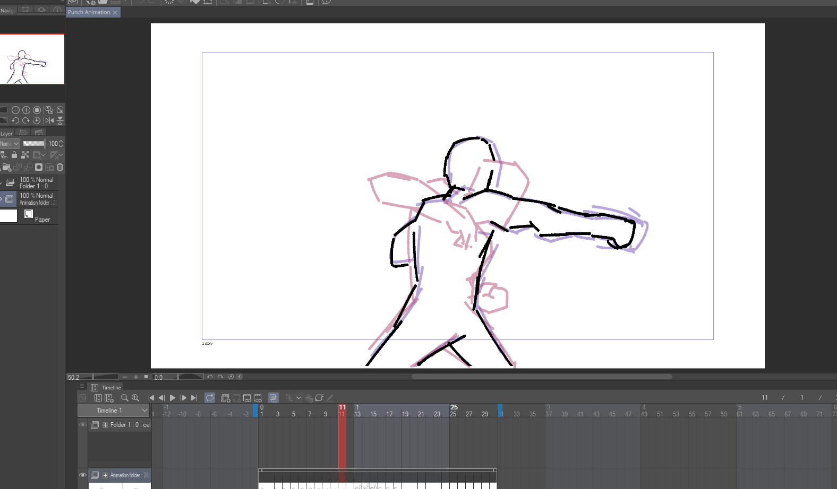Screen dimensions: 837x489
Task: Click the canvas horizontal scrollbar
Action: (x=542, y=377)
